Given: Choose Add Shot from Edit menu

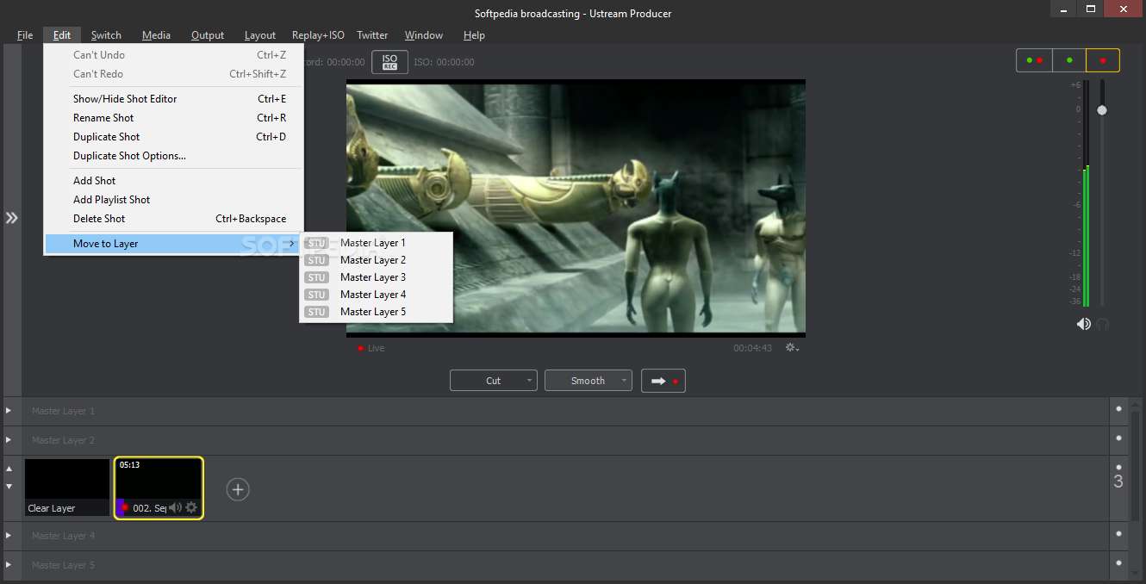Looking at the screenshot, I should coord(173,181).
